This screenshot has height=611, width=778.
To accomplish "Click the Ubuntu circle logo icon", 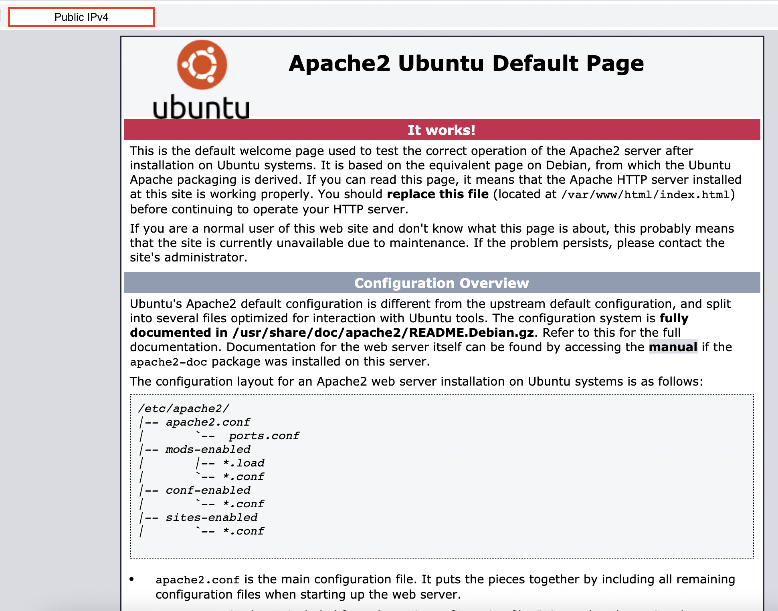I will pyautogui.click(x=202, y=64).
